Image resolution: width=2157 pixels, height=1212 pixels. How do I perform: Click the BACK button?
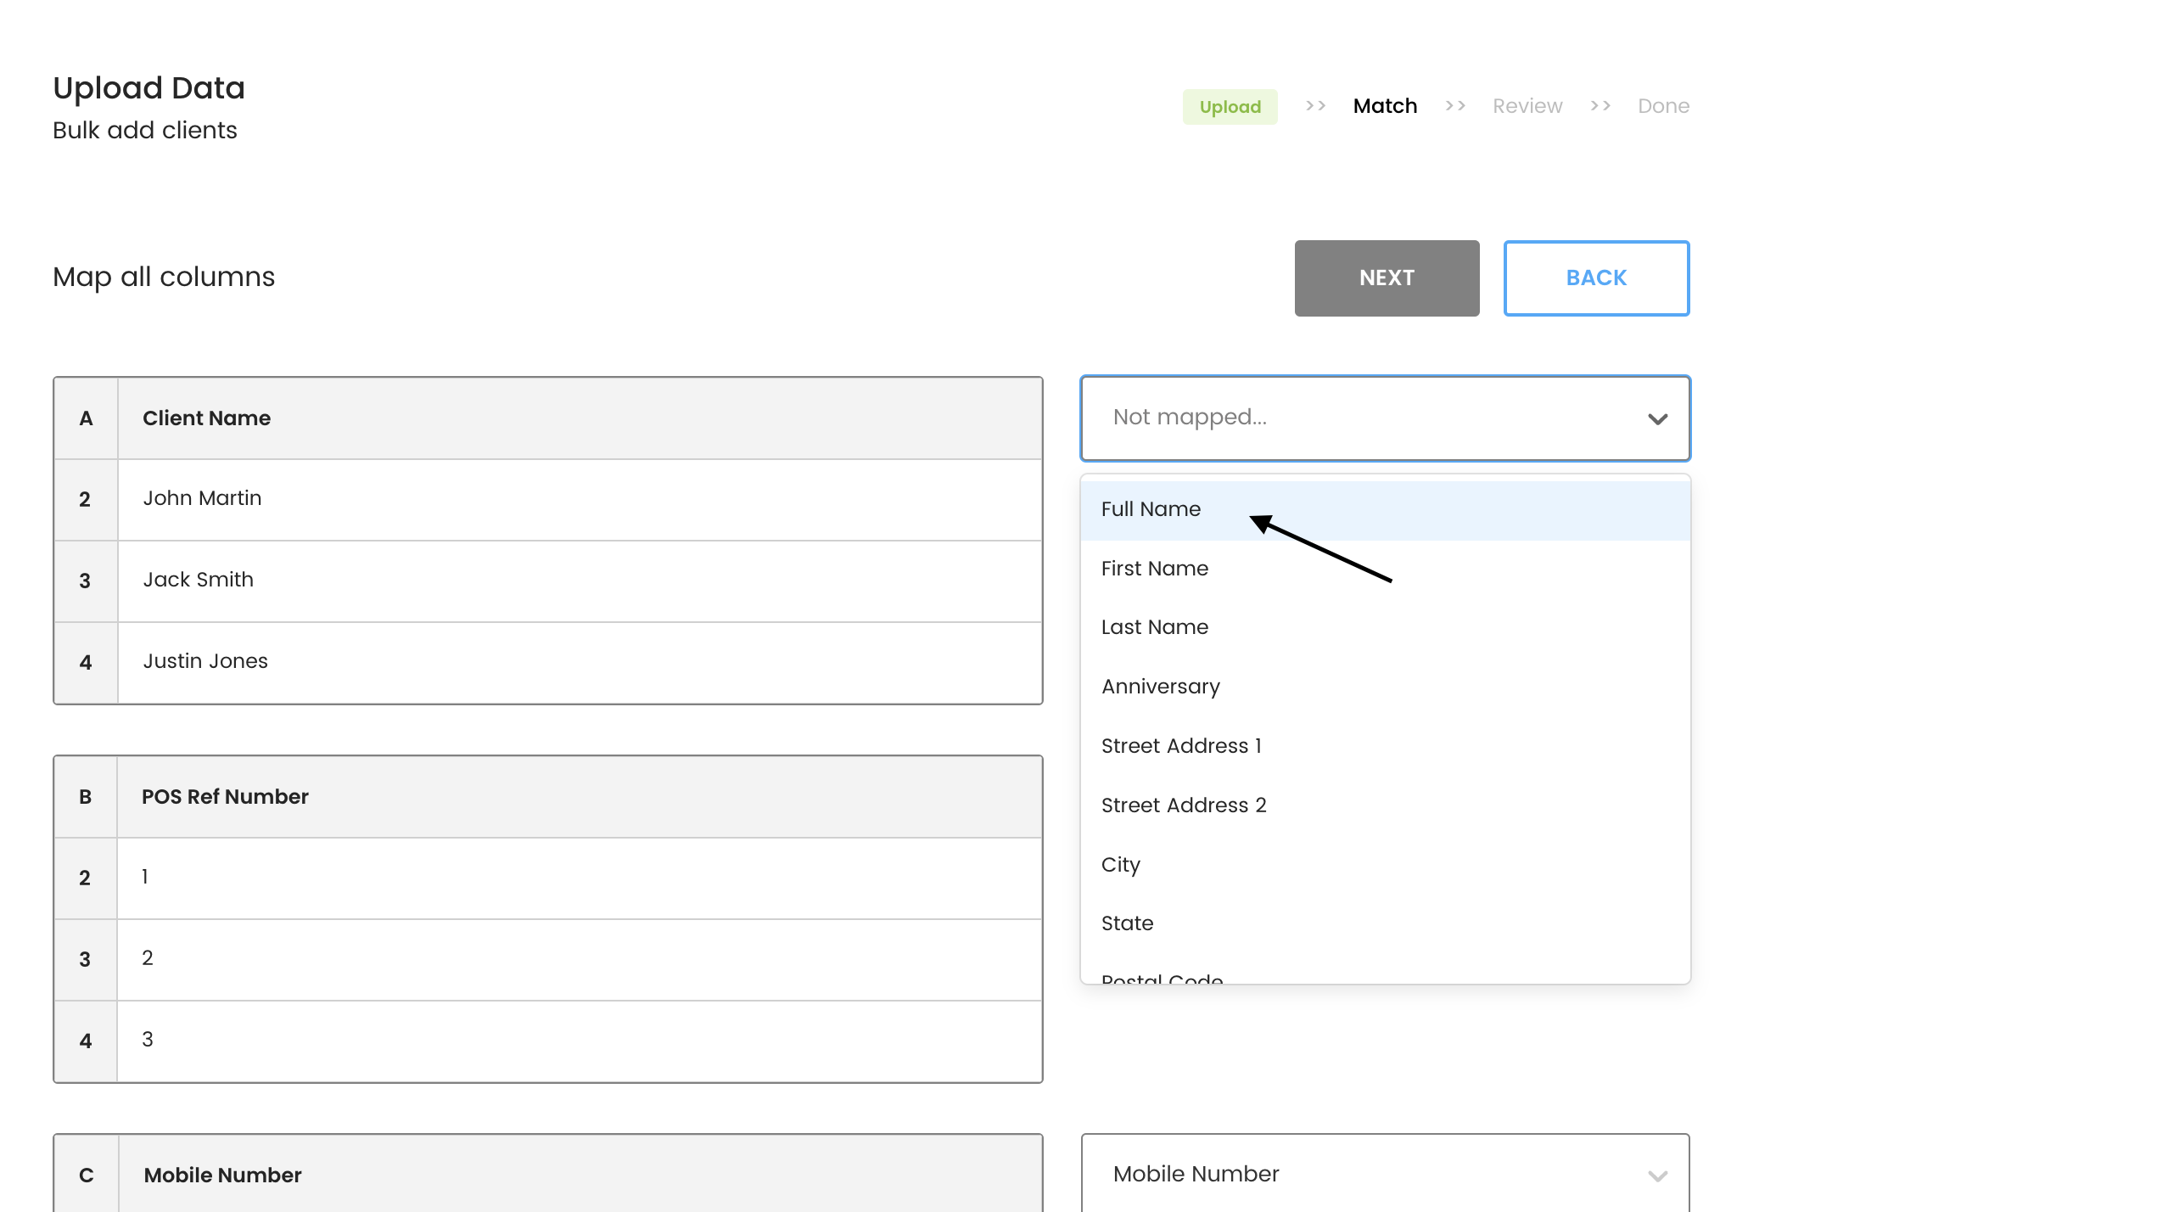pos(1595,278)
